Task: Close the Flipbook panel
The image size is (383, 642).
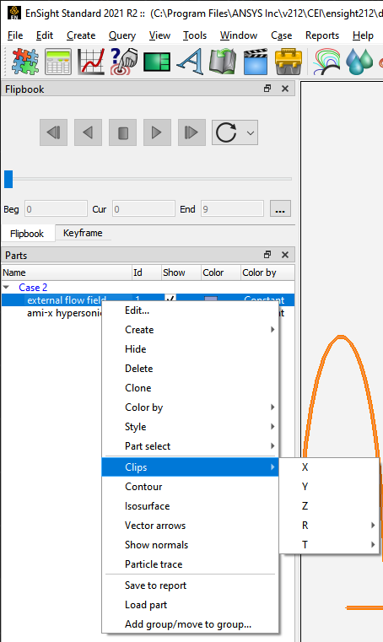Action: click(x=285, y=89)
